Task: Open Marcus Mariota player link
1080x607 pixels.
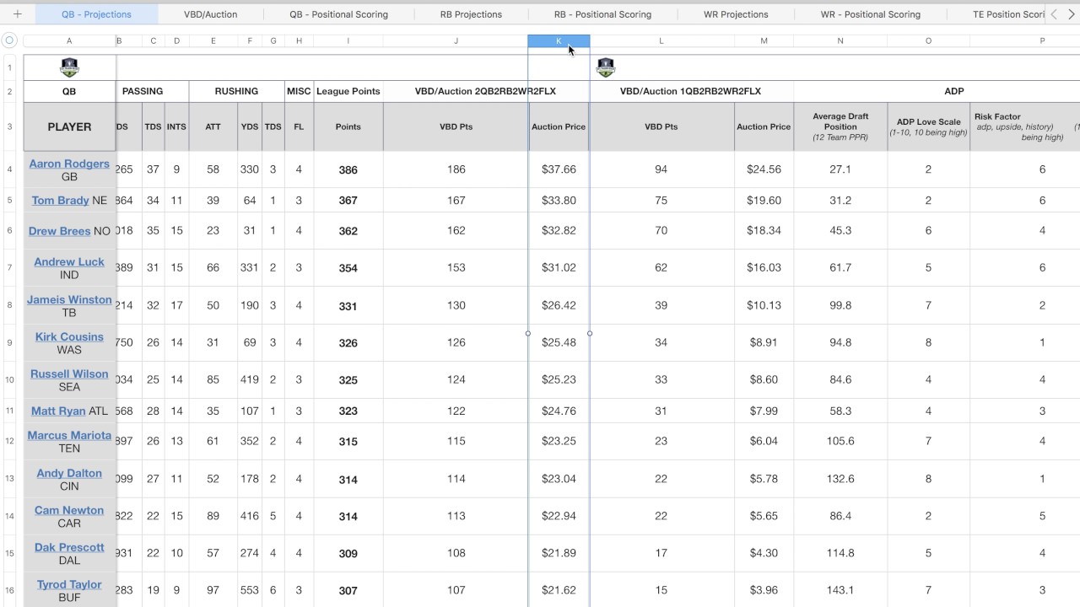Action: click(69, 435)
